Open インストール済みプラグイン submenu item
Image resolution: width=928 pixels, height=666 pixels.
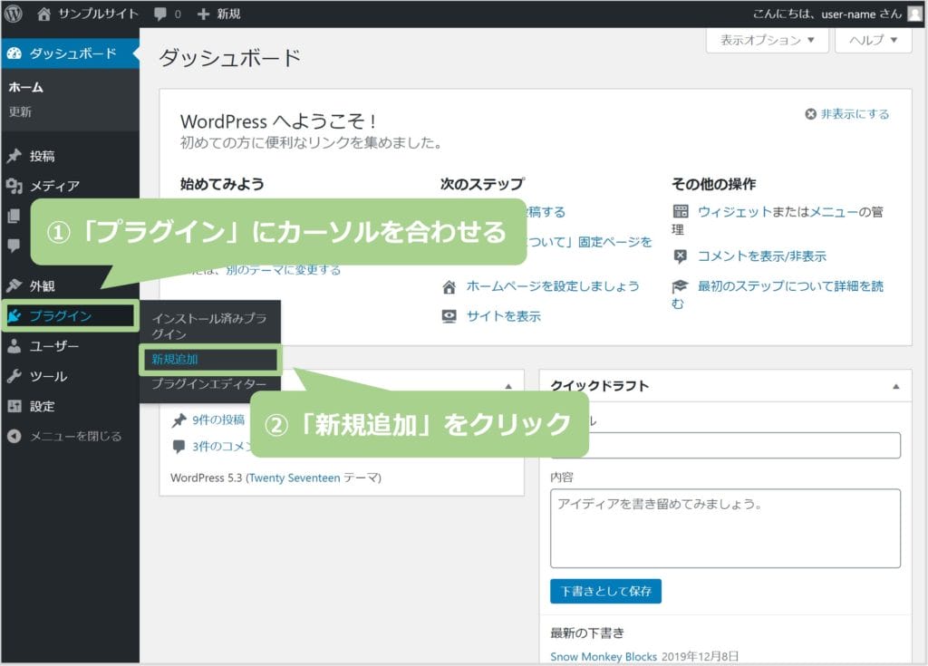click(208, 326)
